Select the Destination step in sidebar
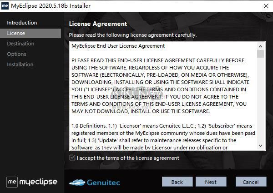The width and height of the screenshot is (273, 193). pos(20,44)
